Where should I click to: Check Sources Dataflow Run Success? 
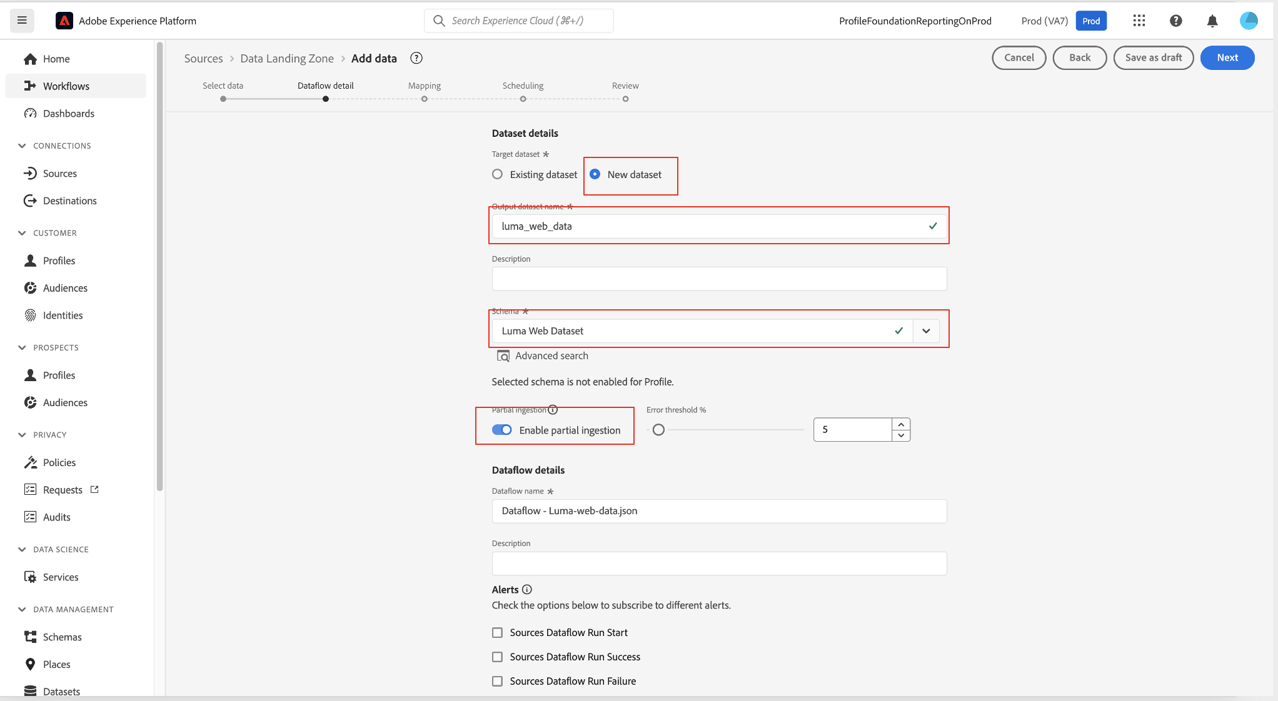point(497,657)
